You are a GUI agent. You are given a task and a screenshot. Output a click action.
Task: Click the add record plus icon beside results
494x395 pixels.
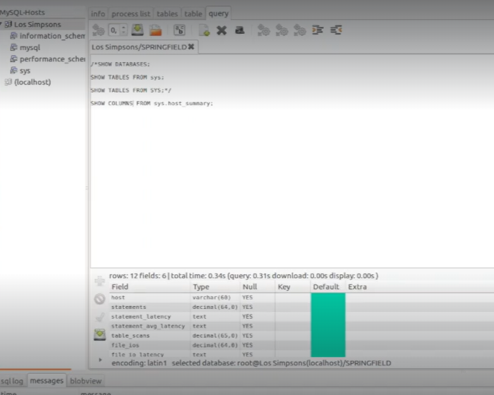(100, 280)
